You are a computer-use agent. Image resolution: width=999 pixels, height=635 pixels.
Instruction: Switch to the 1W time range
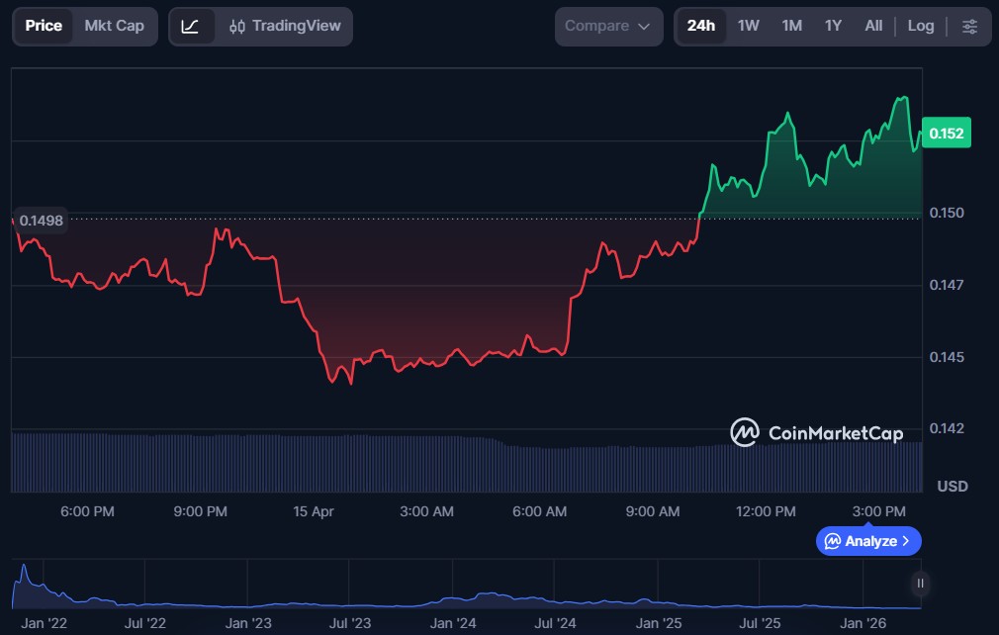[x=749, y=26]
